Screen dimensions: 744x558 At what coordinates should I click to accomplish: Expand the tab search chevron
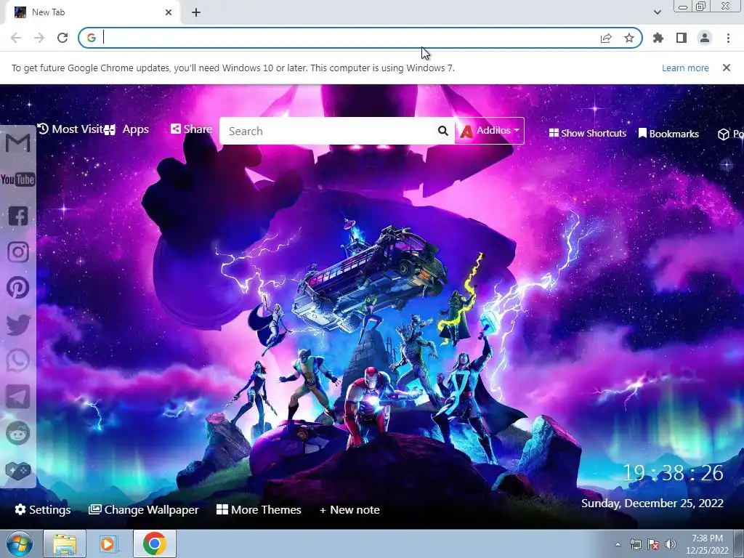pos(657,12)
